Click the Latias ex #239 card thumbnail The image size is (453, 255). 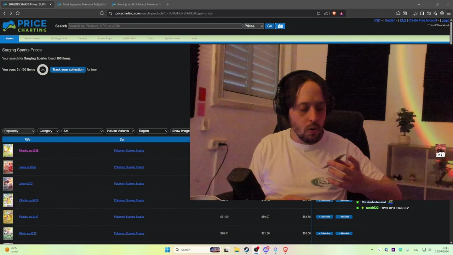click(x=8, y=167)
